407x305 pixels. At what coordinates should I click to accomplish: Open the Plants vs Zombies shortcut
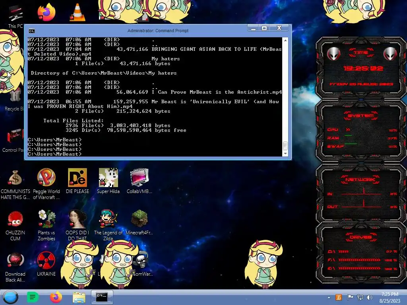(x=47, y=226)
